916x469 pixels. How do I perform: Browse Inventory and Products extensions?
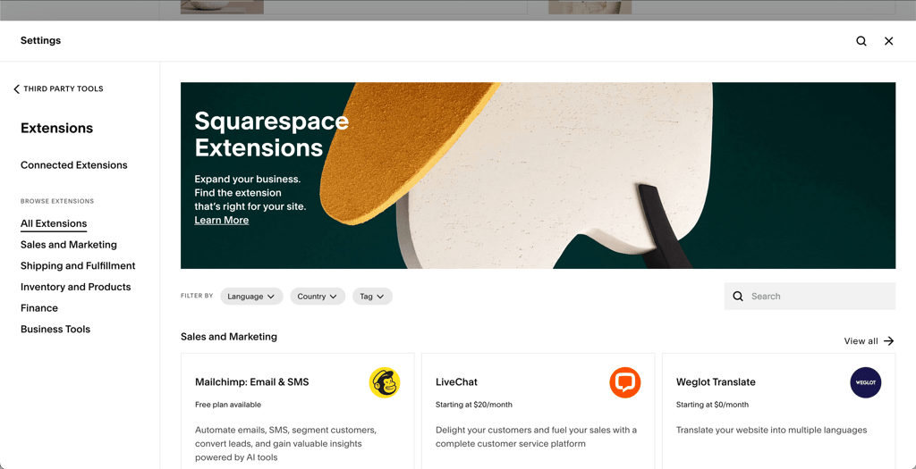[75, 287]
